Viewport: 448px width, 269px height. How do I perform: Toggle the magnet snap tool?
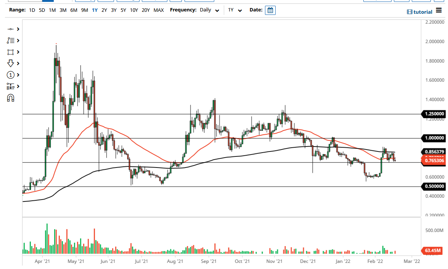[x=10, y=98]
